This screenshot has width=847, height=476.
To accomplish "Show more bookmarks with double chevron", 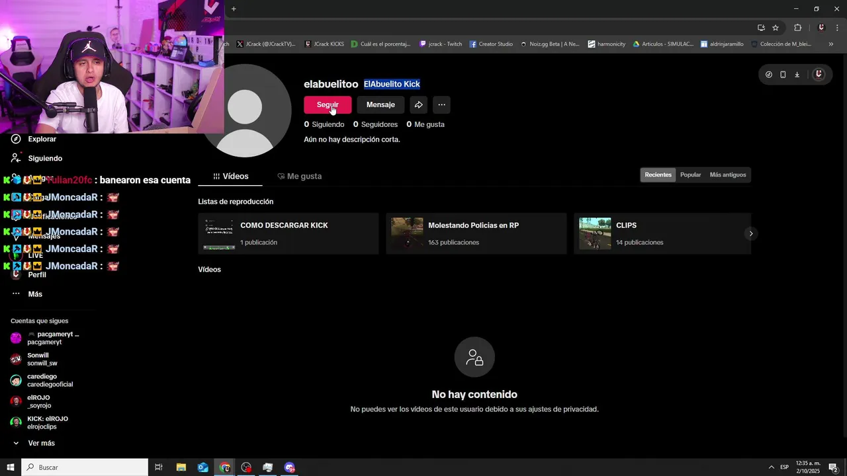I will (831, 44).
